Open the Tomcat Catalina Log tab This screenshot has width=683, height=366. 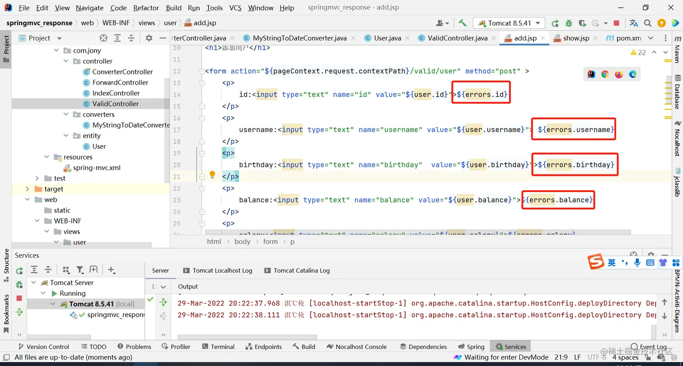click(297, 270)
